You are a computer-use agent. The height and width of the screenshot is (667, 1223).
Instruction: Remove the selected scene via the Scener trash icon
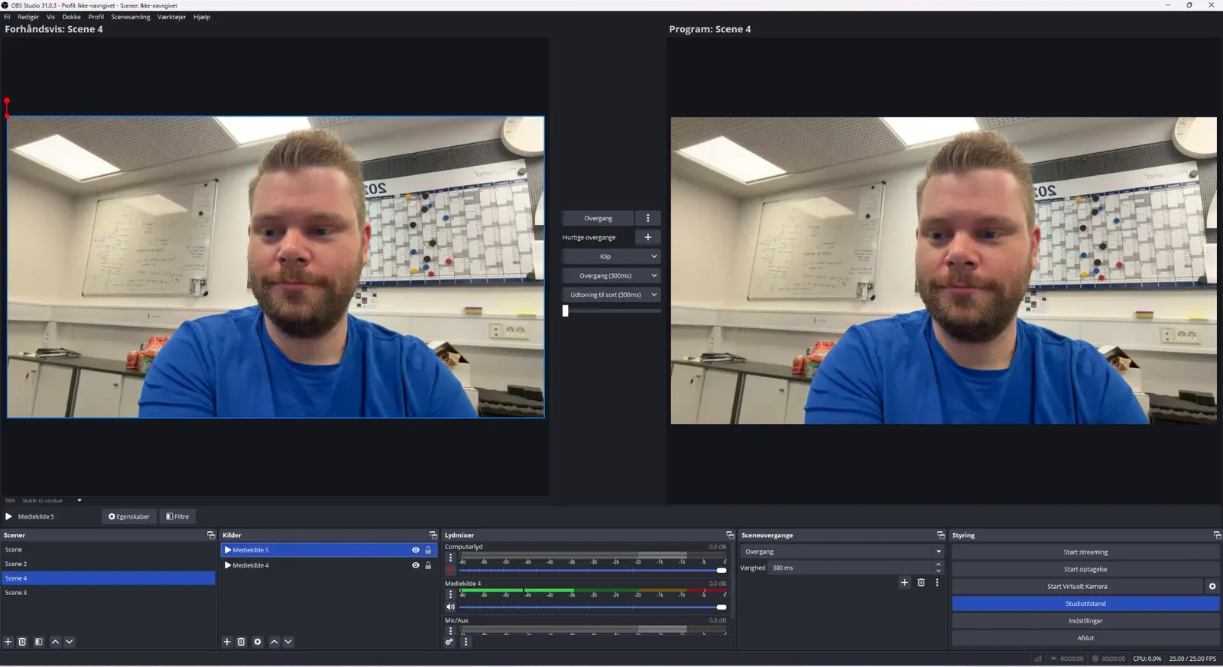(x=22, y=642)
